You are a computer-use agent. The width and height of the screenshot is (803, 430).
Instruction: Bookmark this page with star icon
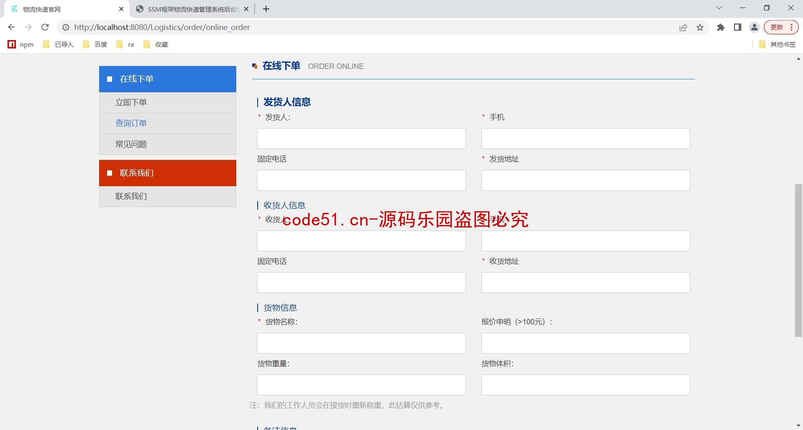(x=700, y=28)
